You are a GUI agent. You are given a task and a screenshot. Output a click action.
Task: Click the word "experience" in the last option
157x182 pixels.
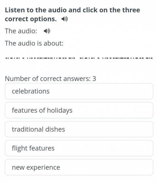(43, 168)
